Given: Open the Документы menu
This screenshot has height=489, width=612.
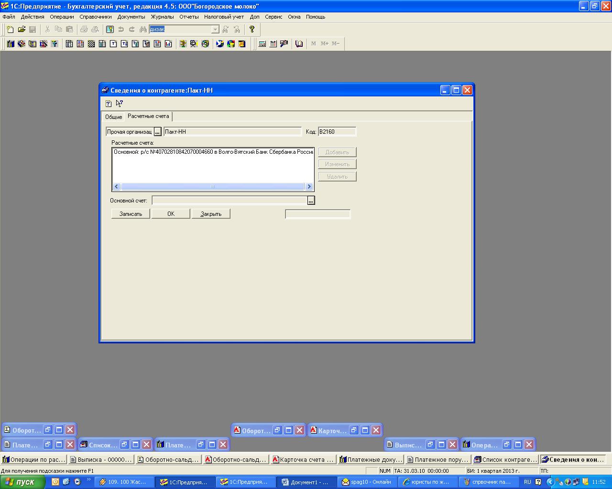Looking at the screenshot, I should coord(131,17).
